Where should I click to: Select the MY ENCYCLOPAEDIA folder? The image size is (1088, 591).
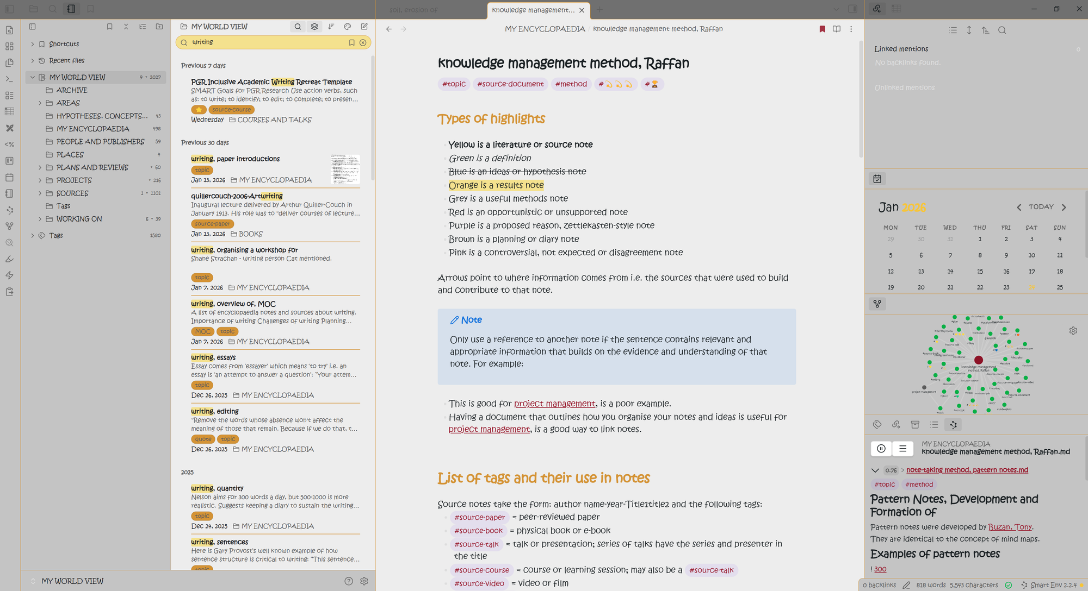click(x=92, y=129)
